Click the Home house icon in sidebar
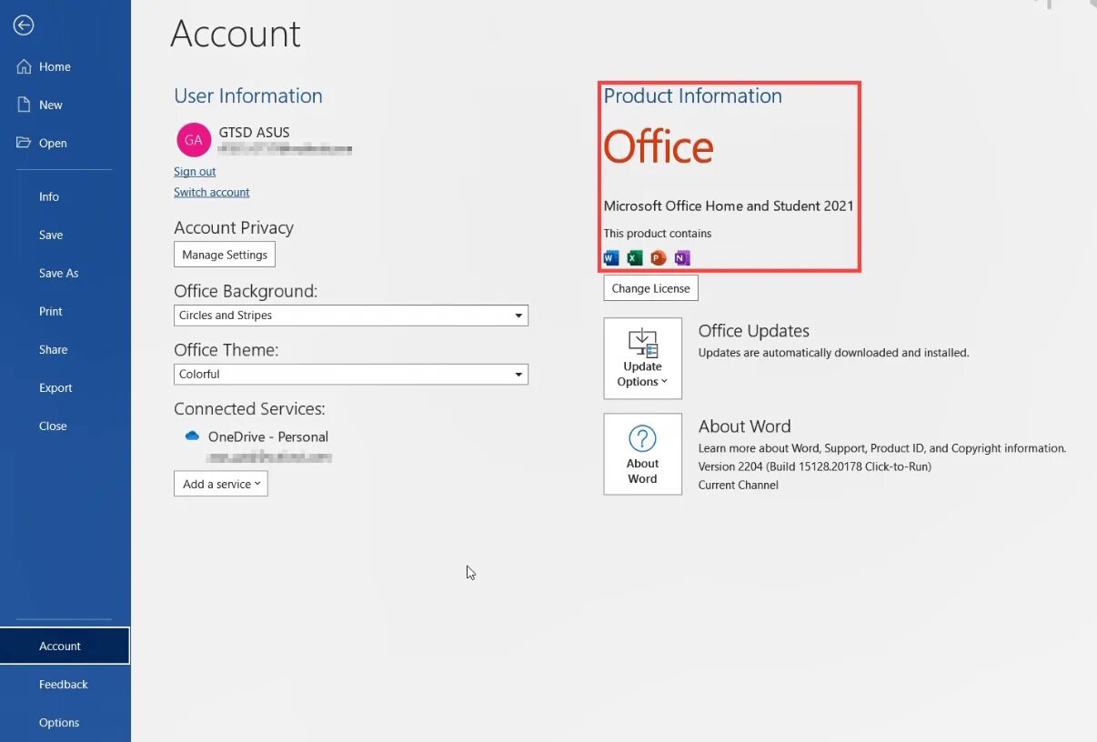The width and height of the screenshot is (1097, 742). (x=24, y=66)
